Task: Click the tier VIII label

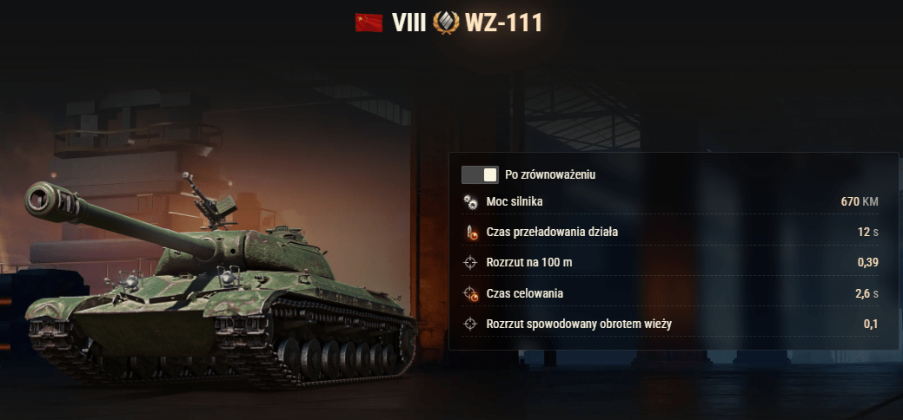Action: [x=408, y=23]
